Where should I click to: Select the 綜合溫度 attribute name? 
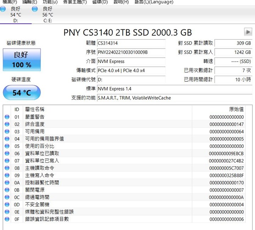pyautogui.click(x=35, y=124)
